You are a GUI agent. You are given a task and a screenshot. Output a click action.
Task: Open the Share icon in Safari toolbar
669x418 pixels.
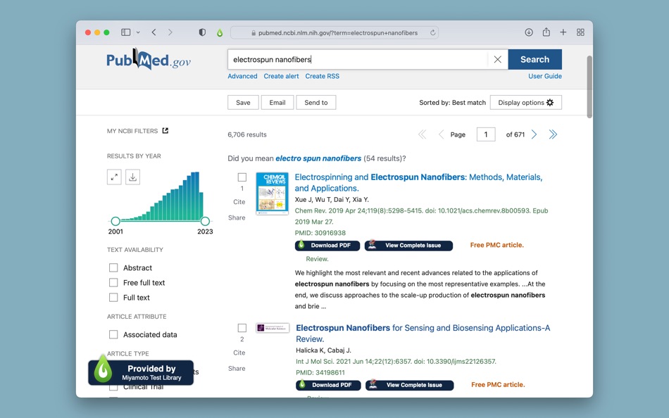pos(546,32)
